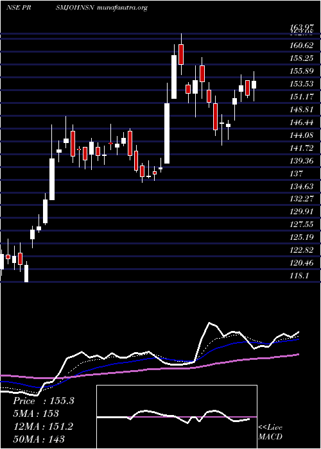Image resolution: width=321 pixels, height=449 pixels.
Task: Click the 132.27 price axis label
Action: (x=301, y=198)
